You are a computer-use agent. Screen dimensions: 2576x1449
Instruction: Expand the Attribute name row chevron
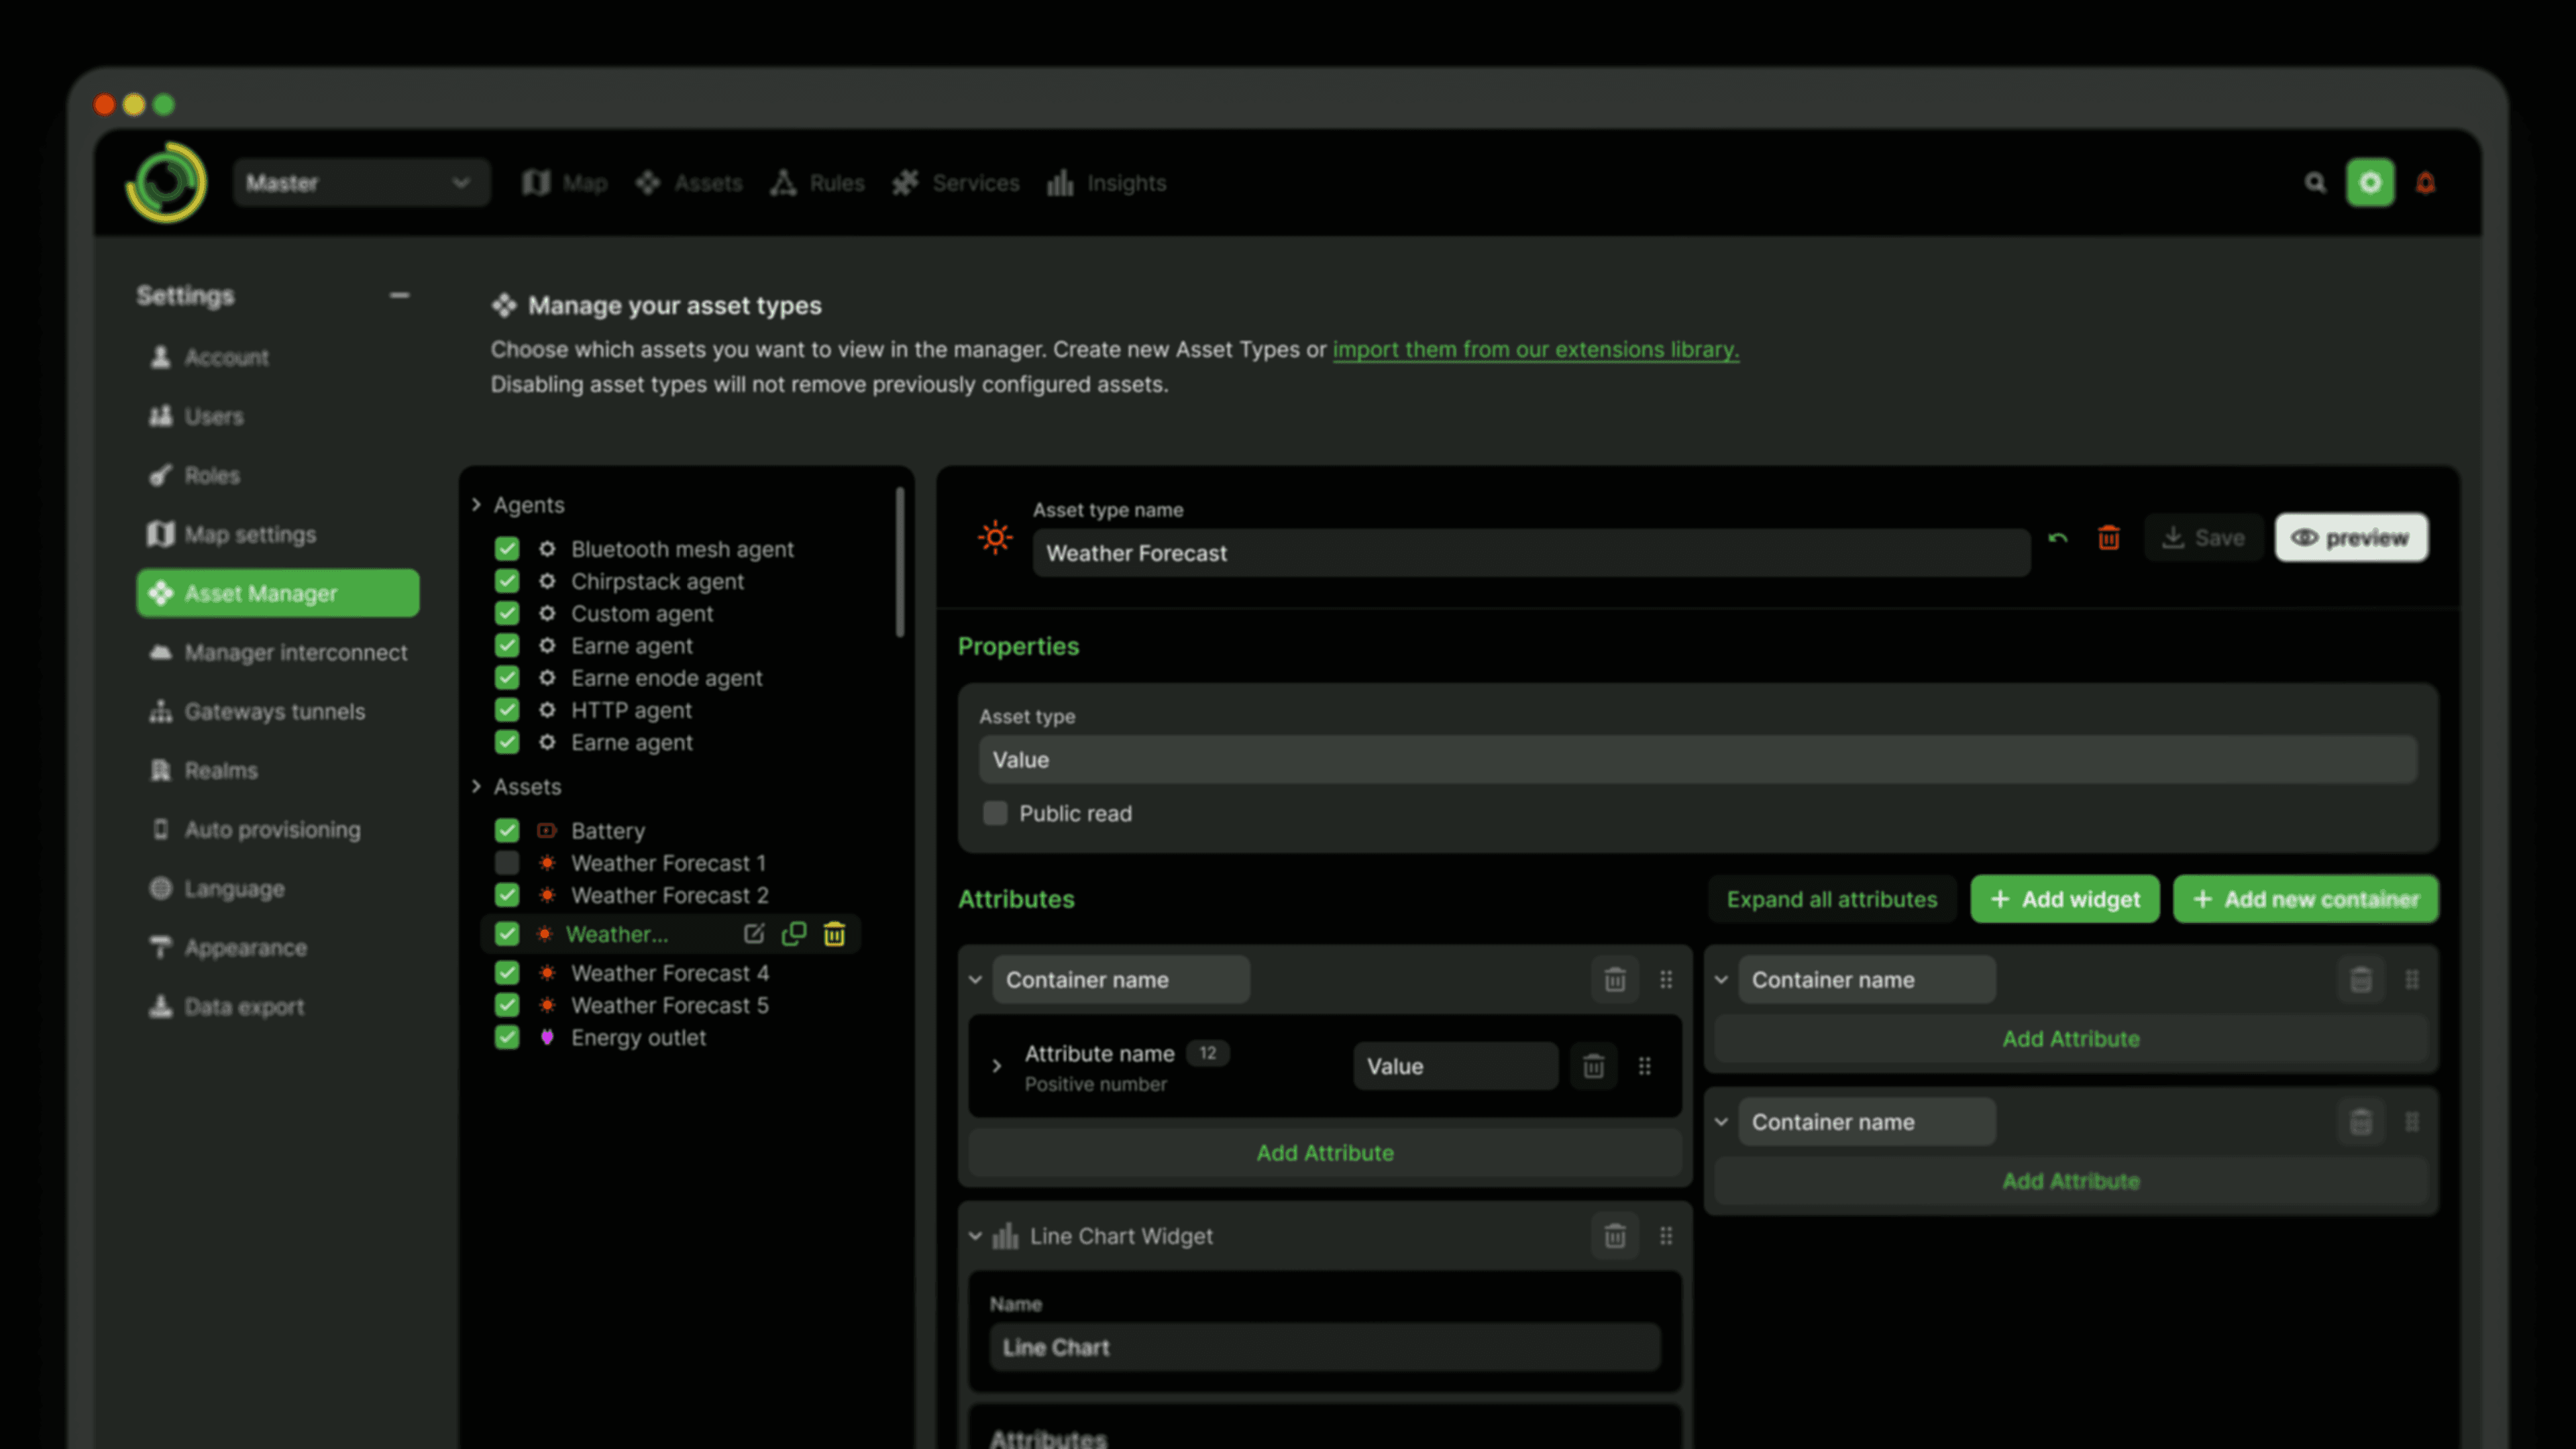pyautogui.click(x=996, y=1066)
